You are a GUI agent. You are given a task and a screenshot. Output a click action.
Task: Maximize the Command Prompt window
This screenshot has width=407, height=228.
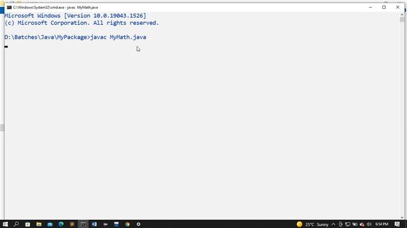[x=384, y=7]
